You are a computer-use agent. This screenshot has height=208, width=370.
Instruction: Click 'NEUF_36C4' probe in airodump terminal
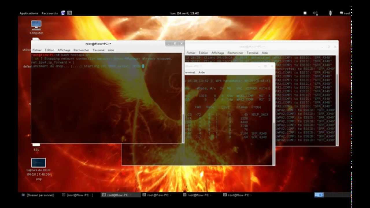pos(259,114)
